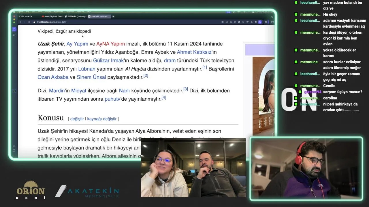Open the Lübnan link

tap(87, 69)
